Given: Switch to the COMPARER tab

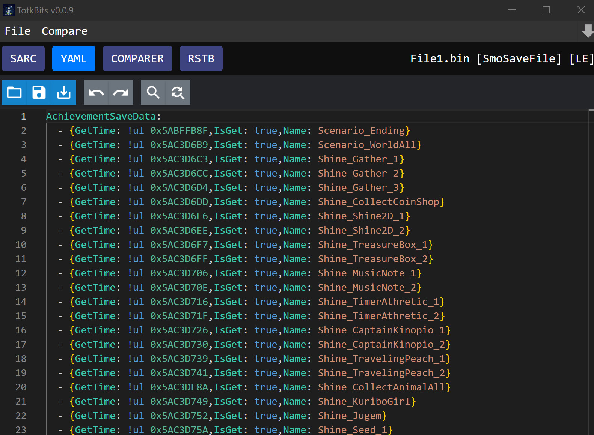Looking at the screenshot, I should point(137,58).
